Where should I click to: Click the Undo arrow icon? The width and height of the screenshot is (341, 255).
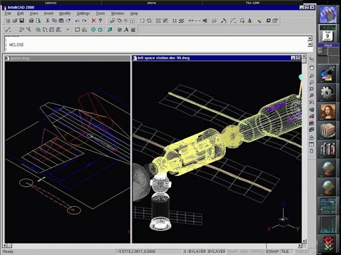click(x=78, y=21)
